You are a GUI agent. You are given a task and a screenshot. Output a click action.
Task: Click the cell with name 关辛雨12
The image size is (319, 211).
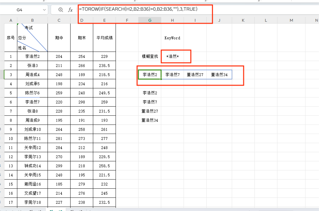click(x=32, y=148)
